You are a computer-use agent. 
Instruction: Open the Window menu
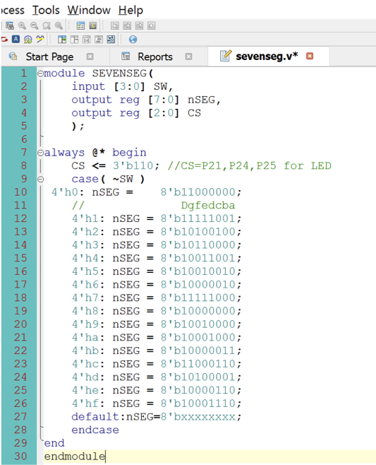[89, 11]
